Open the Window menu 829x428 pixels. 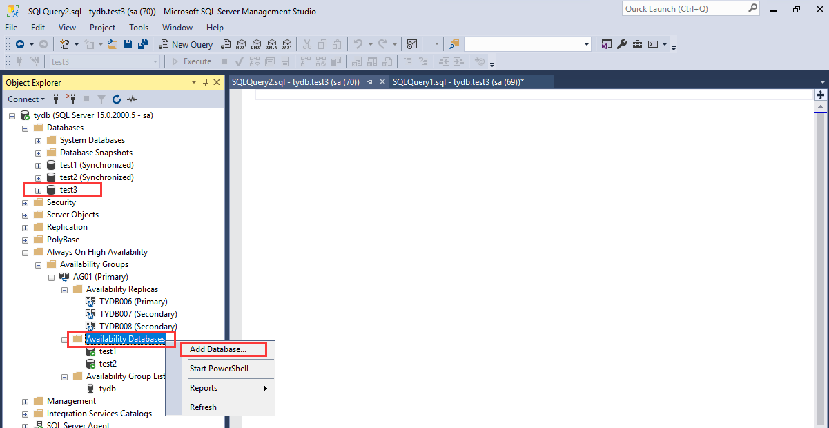point(177,28)
